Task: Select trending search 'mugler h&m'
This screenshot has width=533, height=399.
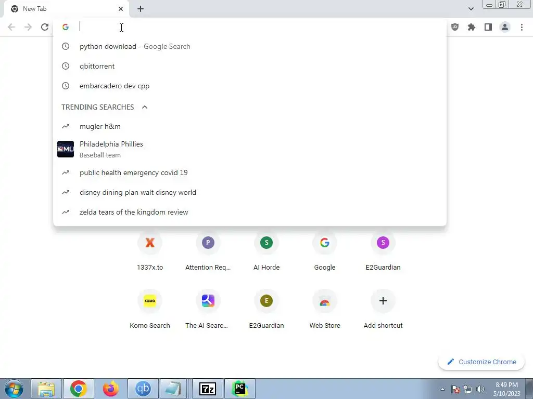Action: pos(250,127)
